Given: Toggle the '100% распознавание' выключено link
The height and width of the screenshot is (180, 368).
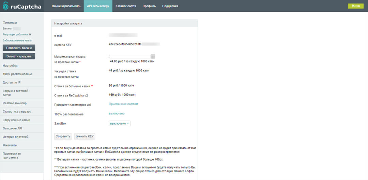Looking at the screenshot, I should [117, 113].
